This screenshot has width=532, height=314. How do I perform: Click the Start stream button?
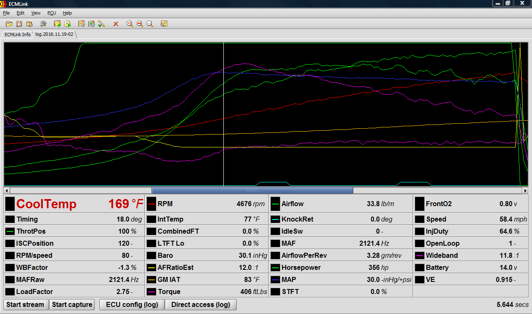(25, 304)
